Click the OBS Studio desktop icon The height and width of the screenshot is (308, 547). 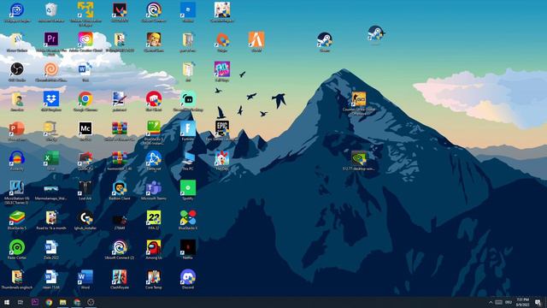point(17,69)
